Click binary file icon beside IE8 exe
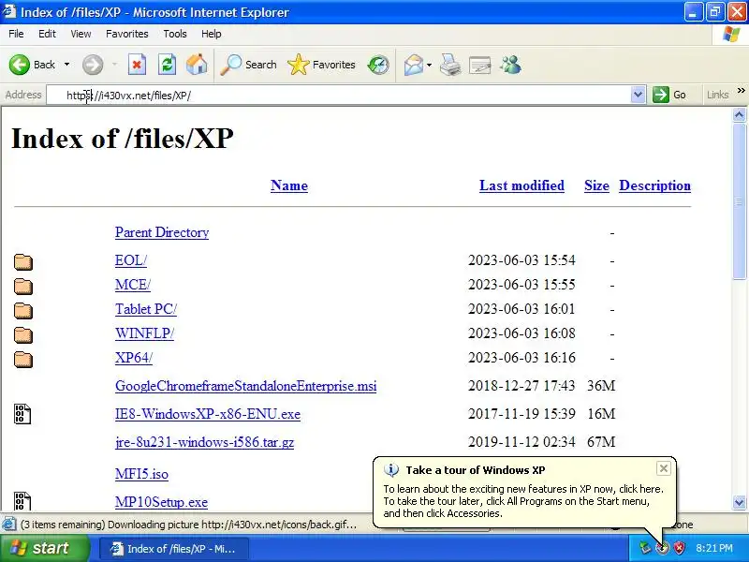The image size is (749, 562). pyautogui.click(x=22, y=414)
